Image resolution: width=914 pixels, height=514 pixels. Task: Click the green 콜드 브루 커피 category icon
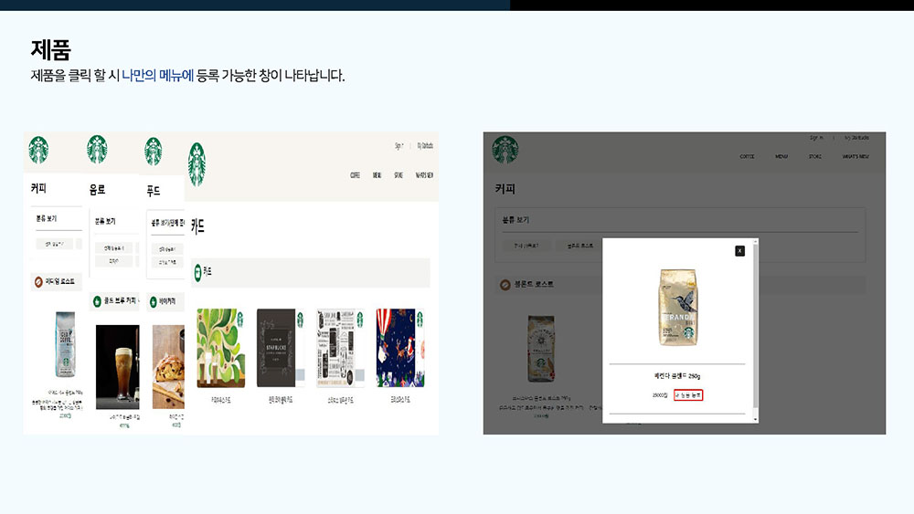(98, 301)
